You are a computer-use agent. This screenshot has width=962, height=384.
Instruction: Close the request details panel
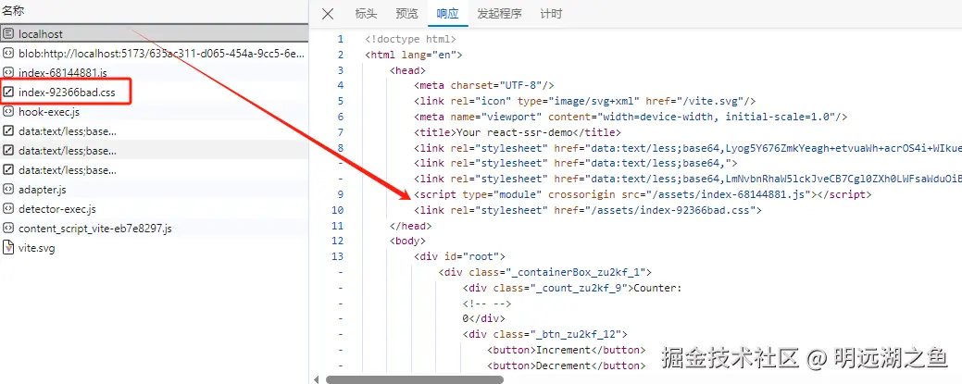(329, 14)
